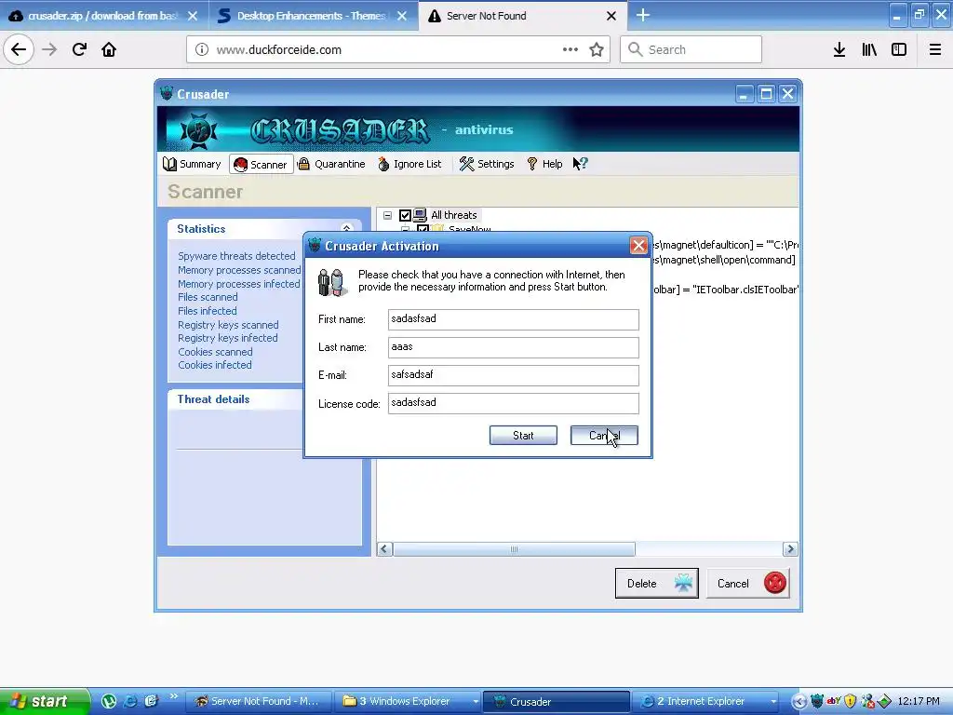
Task: Click the All threats computer icon
Action: 420,215
